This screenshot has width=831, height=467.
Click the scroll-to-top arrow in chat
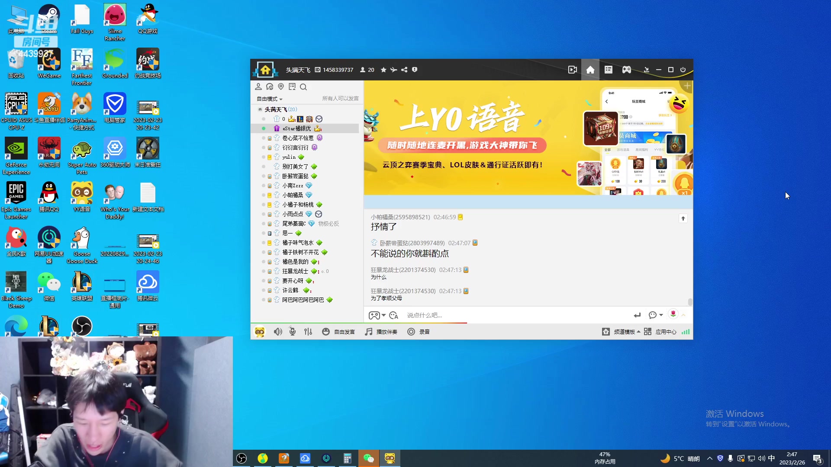[683, 218]
